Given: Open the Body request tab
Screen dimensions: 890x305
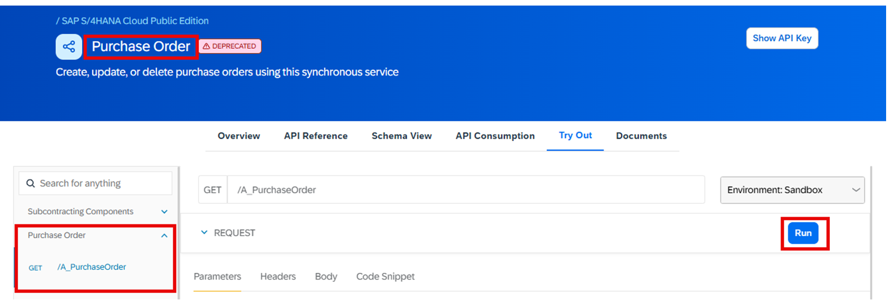Looking at the screenshot, I should click(326, 276).
